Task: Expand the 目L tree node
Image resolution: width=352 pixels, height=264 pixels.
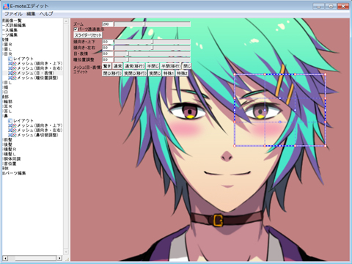Action: click(x=3, y=83)
